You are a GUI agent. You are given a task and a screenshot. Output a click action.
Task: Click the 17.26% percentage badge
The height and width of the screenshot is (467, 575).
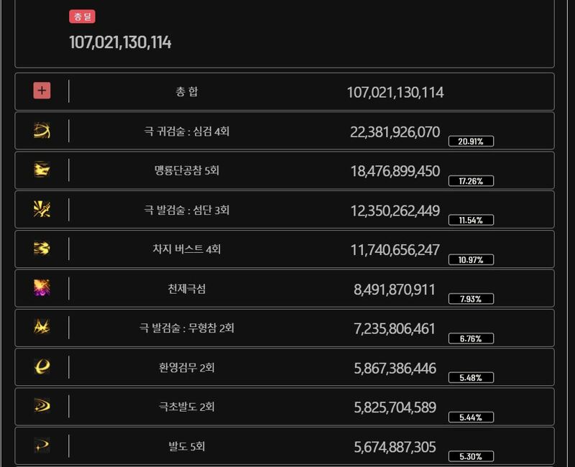click(x=471, y=181)
